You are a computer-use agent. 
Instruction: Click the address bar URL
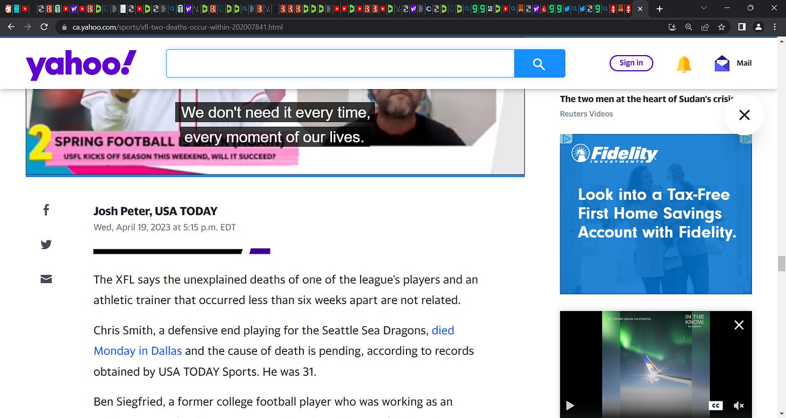coord(178,26)
